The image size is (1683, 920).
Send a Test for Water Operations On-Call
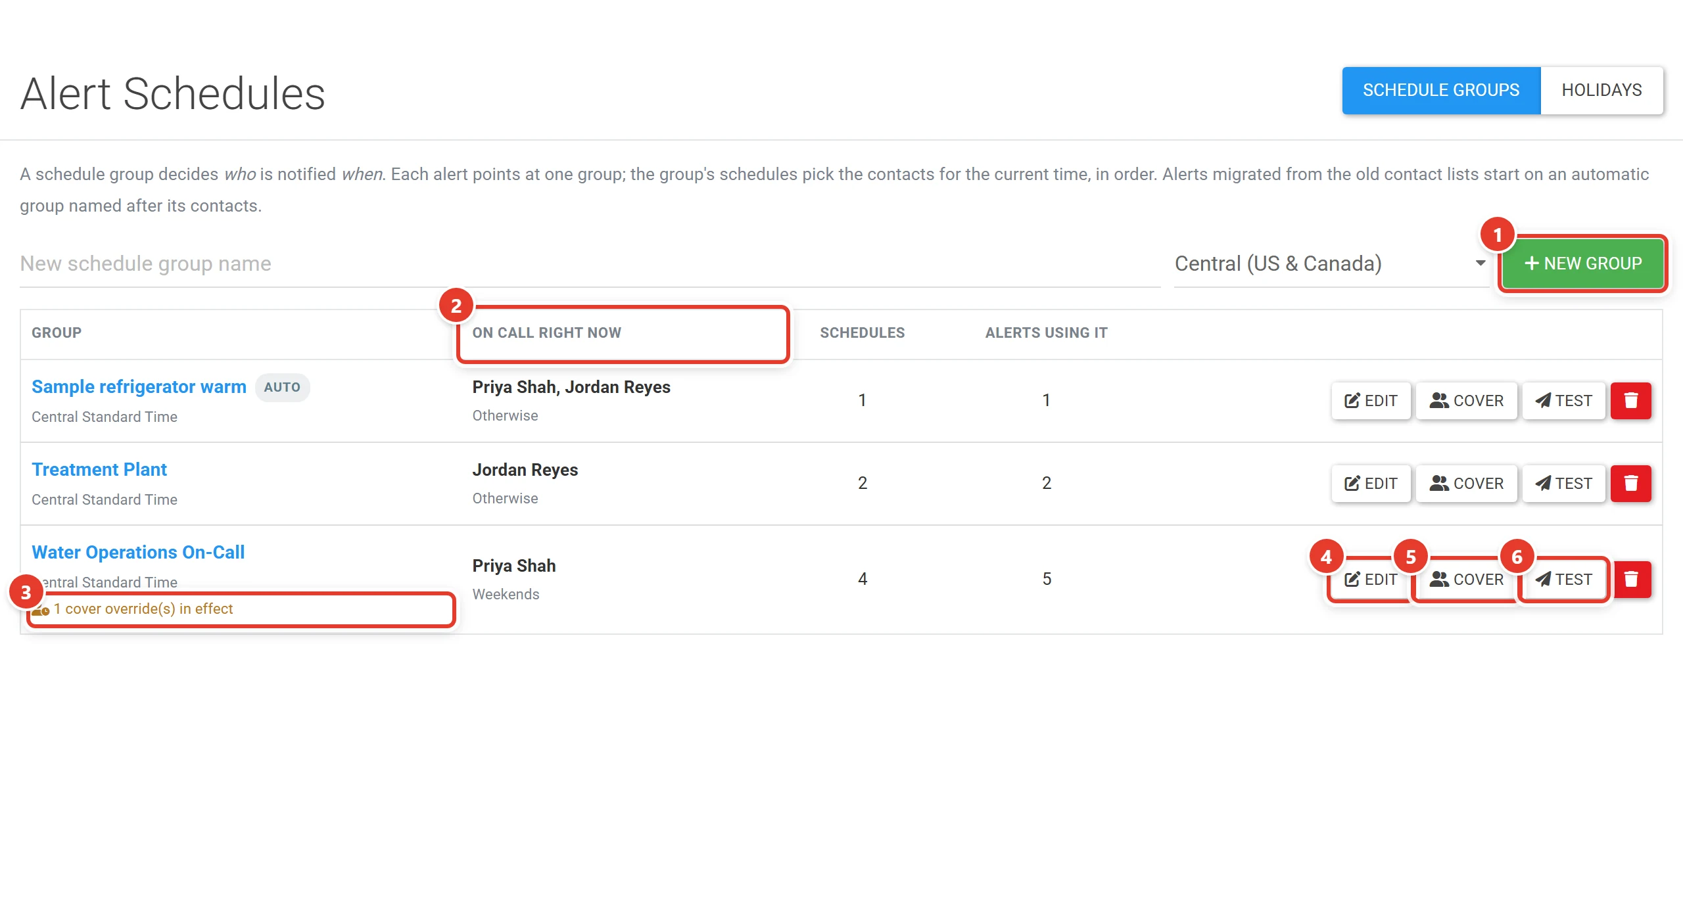pyautogui.click(x=1563, y=579)
